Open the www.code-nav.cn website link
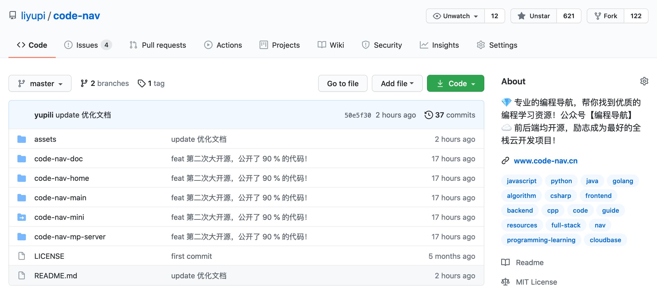This screenshot has height=292, width=657. (x=546, y=161)
